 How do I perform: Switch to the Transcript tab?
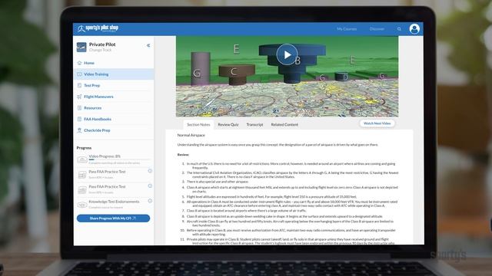pos(254,124)
